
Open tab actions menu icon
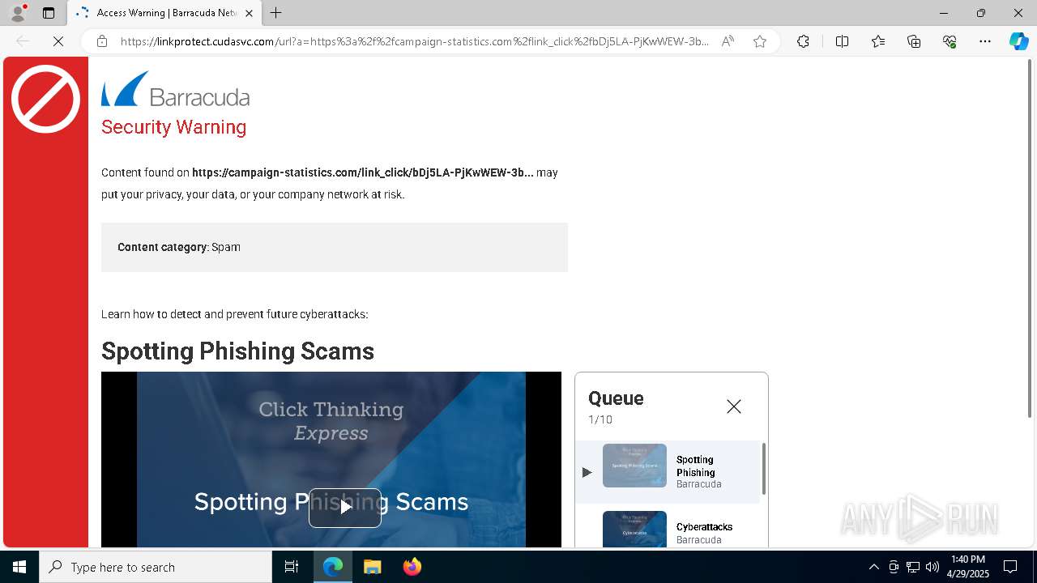[49, 13]
